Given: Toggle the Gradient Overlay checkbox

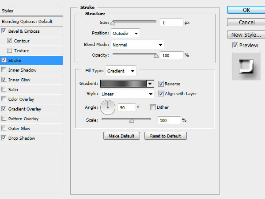Looking at the screenshot, I should pyautogui.click(x=4, y=109).
